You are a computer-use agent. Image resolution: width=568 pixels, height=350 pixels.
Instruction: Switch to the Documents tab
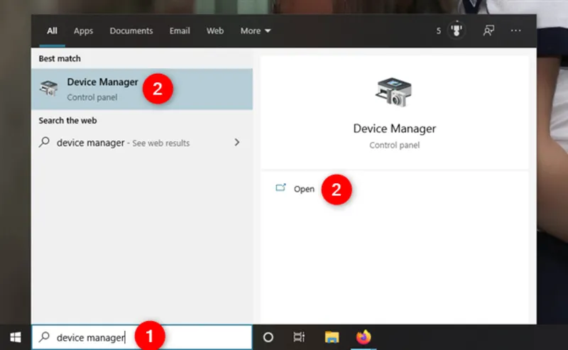click(131, 31)
